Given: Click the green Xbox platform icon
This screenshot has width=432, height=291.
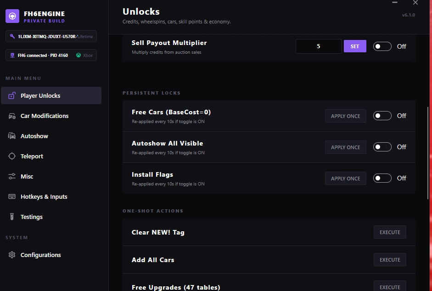Looking at the screenshot, I should click(79, 55).
